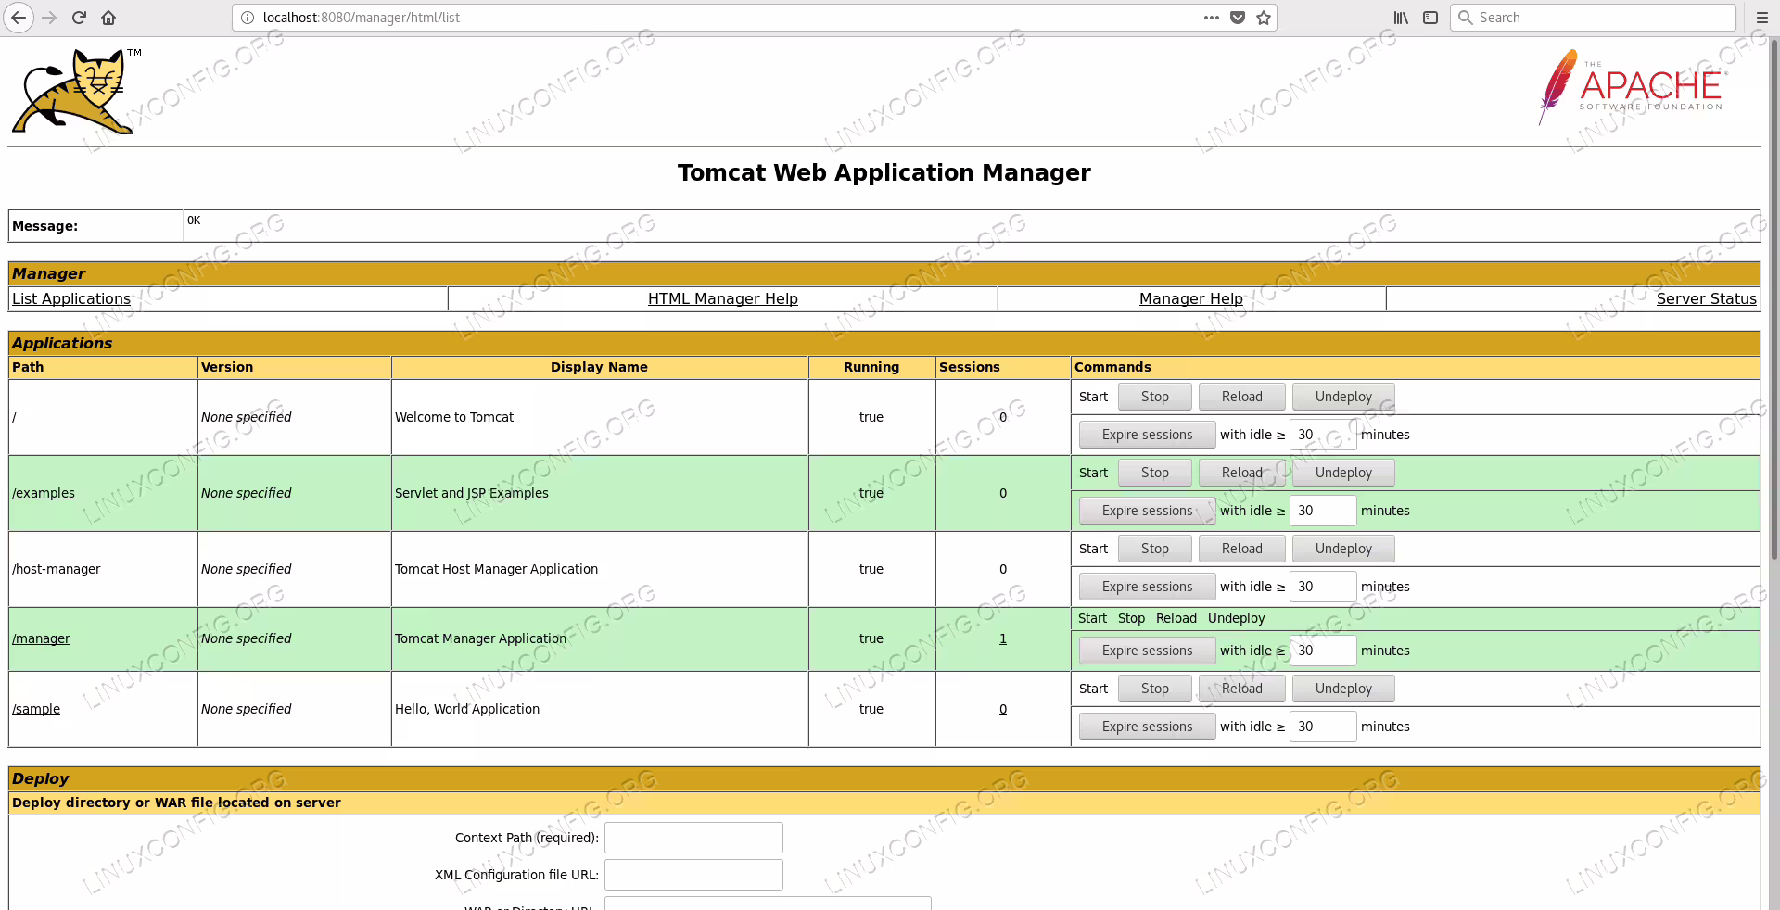1780x910 pixels.
Task: Focus the browser Search box
Action: pos(1593,18)
